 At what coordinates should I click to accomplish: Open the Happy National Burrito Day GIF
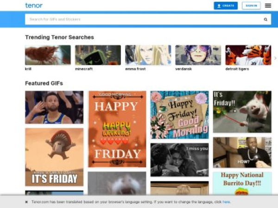click(x=242, y=183)
